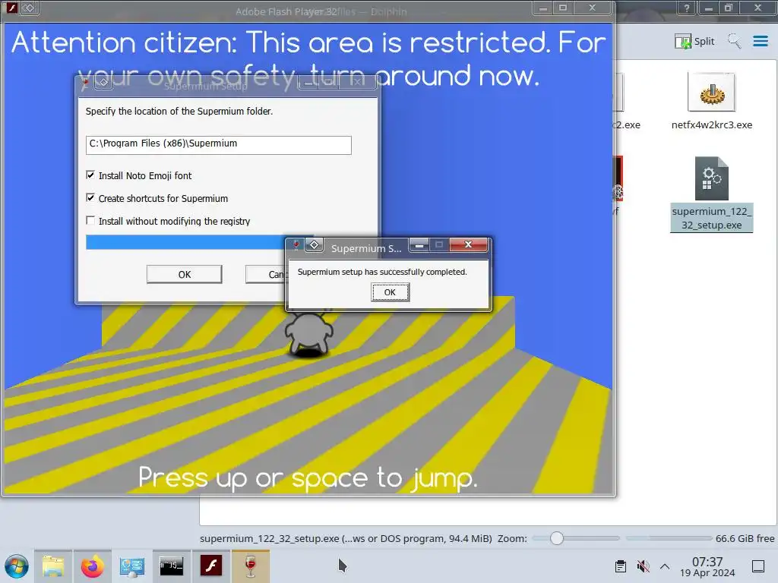The height and width of the screenshot is (583, 778).
Task: Click the diamond icon in completion dialog title
Action: pyautogui.click(x=314, y=244)
